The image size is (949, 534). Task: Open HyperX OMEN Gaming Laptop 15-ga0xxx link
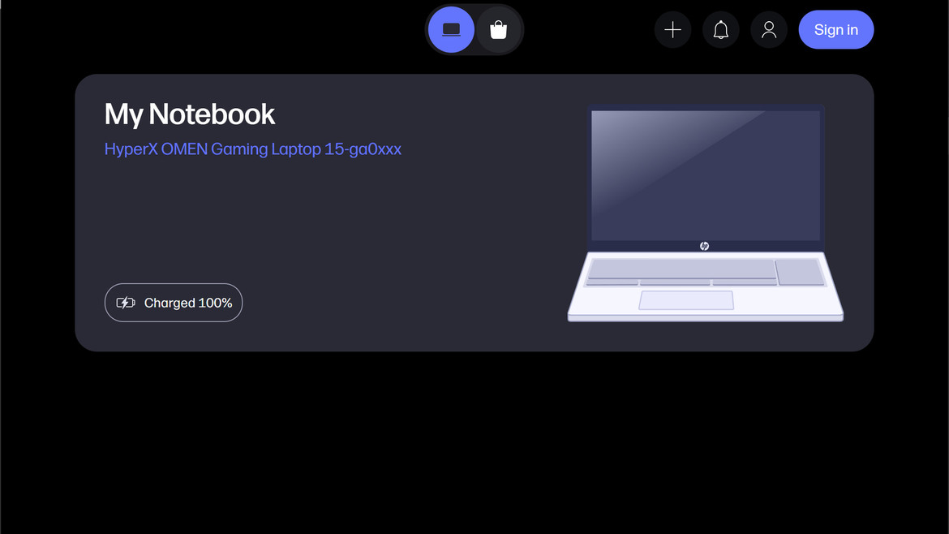tap(253, 149)
